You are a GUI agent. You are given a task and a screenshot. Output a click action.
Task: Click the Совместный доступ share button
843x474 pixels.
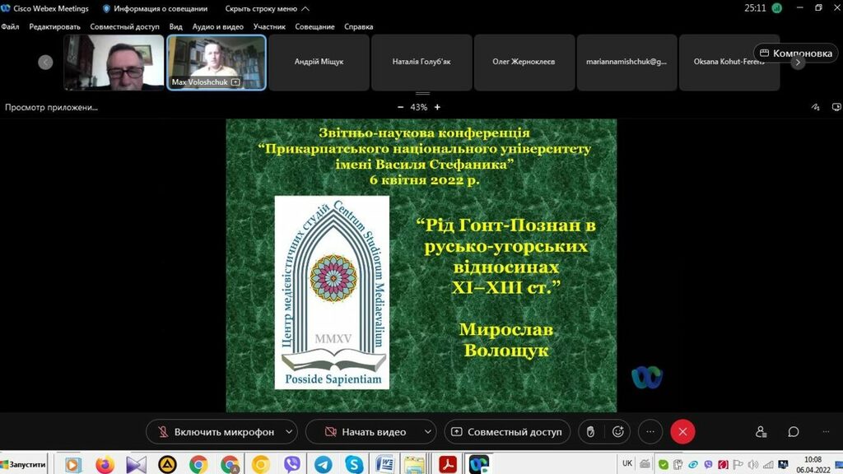[x=506, y=432]
